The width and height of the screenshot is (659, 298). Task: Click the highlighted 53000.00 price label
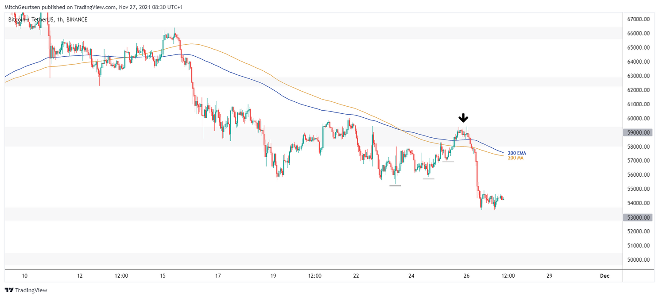(638, 217)
